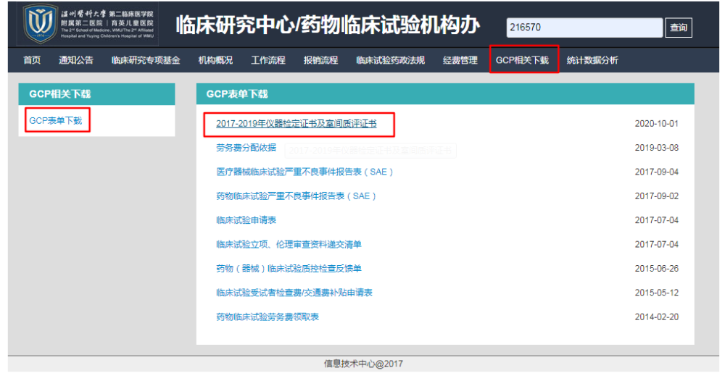Open 药物临床试验劳务费领取表 link
Image resolution: width=725 pixels, height=381 pixels.
point(267,317)
